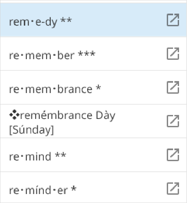
Task: Choose the re·mind·er entry
Action: click(93, 189)
